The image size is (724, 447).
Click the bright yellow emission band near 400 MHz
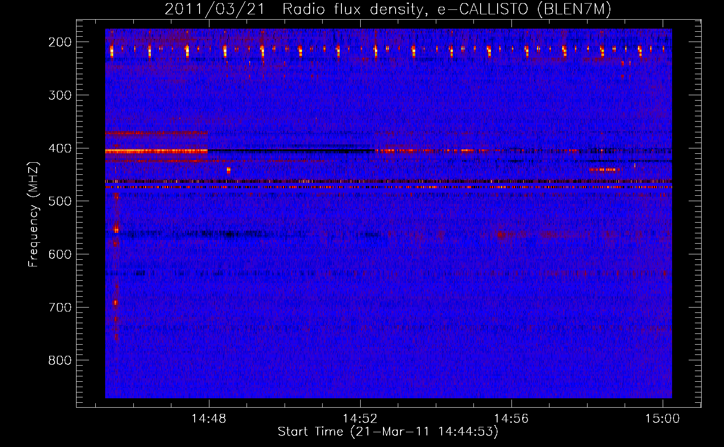156,152
